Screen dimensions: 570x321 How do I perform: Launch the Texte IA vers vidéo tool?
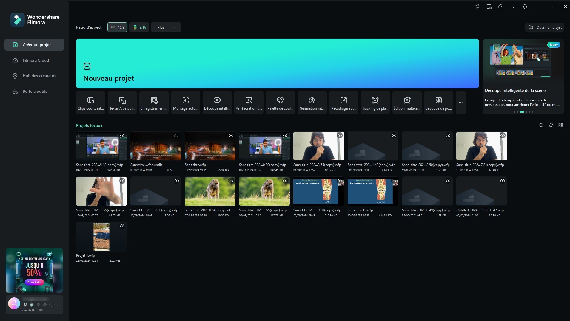[x=122, y=103]
